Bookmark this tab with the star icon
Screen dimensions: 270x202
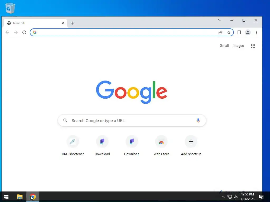tap(229, 32)
